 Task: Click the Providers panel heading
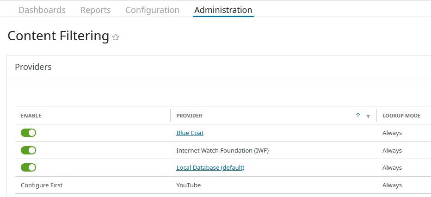[33, 67]
